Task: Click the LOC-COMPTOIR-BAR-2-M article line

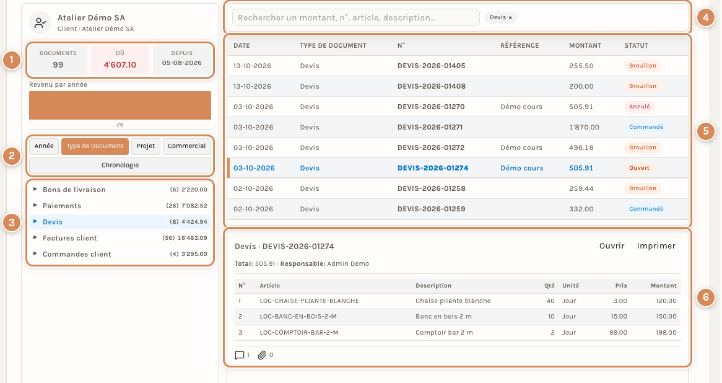Action: tap(457, 332)
